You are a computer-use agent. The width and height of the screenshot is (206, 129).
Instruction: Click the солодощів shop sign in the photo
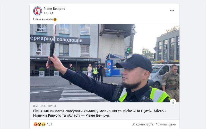click(70, 40)
